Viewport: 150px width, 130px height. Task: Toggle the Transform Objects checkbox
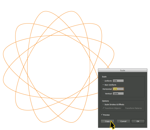103,108
